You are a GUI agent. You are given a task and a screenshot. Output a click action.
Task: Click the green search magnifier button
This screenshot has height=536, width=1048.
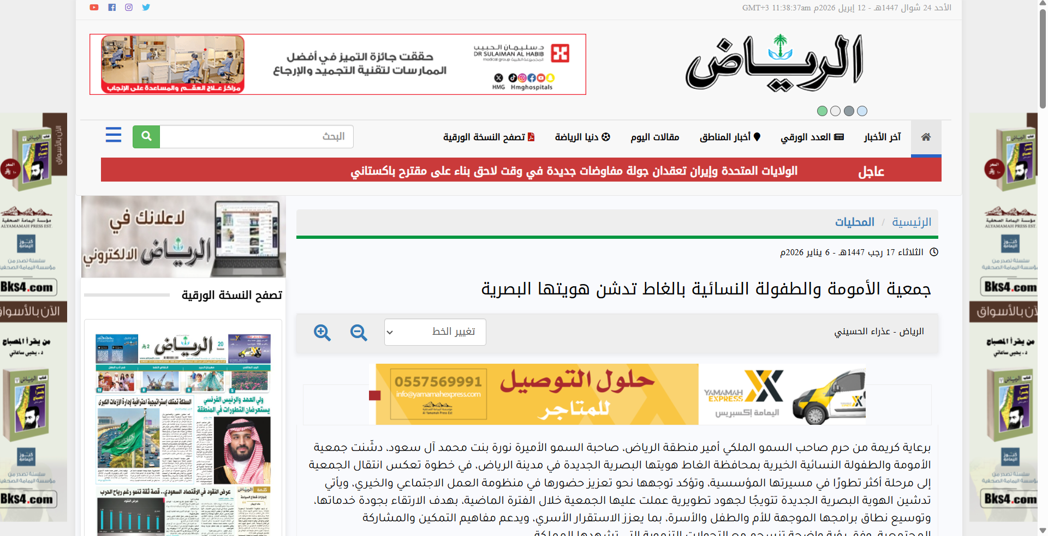click(x=146, y=136)
